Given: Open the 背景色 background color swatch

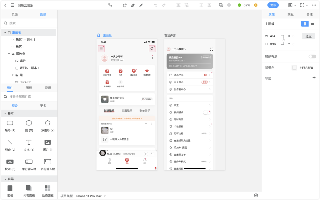Looking at the screenshot, I should coord(294,68).
